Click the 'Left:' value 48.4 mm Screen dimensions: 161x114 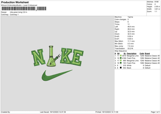click(x=131, y=27)
